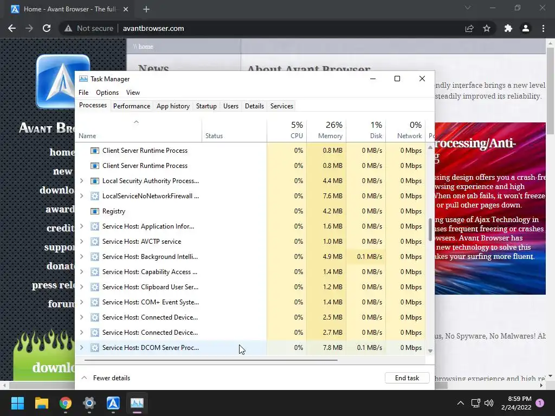Viewport: 555px width, 416px height.
Task: Expand Local Security Authority Process row
Action: tap(82, 181)
